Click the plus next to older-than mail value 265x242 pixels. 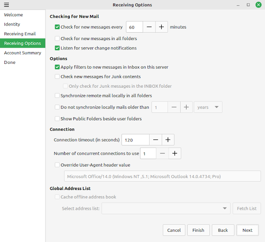point(186,107)
